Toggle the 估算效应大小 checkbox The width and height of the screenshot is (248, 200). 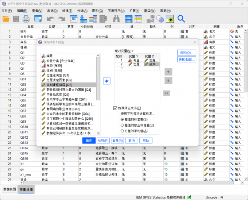(x=115, y=108)
